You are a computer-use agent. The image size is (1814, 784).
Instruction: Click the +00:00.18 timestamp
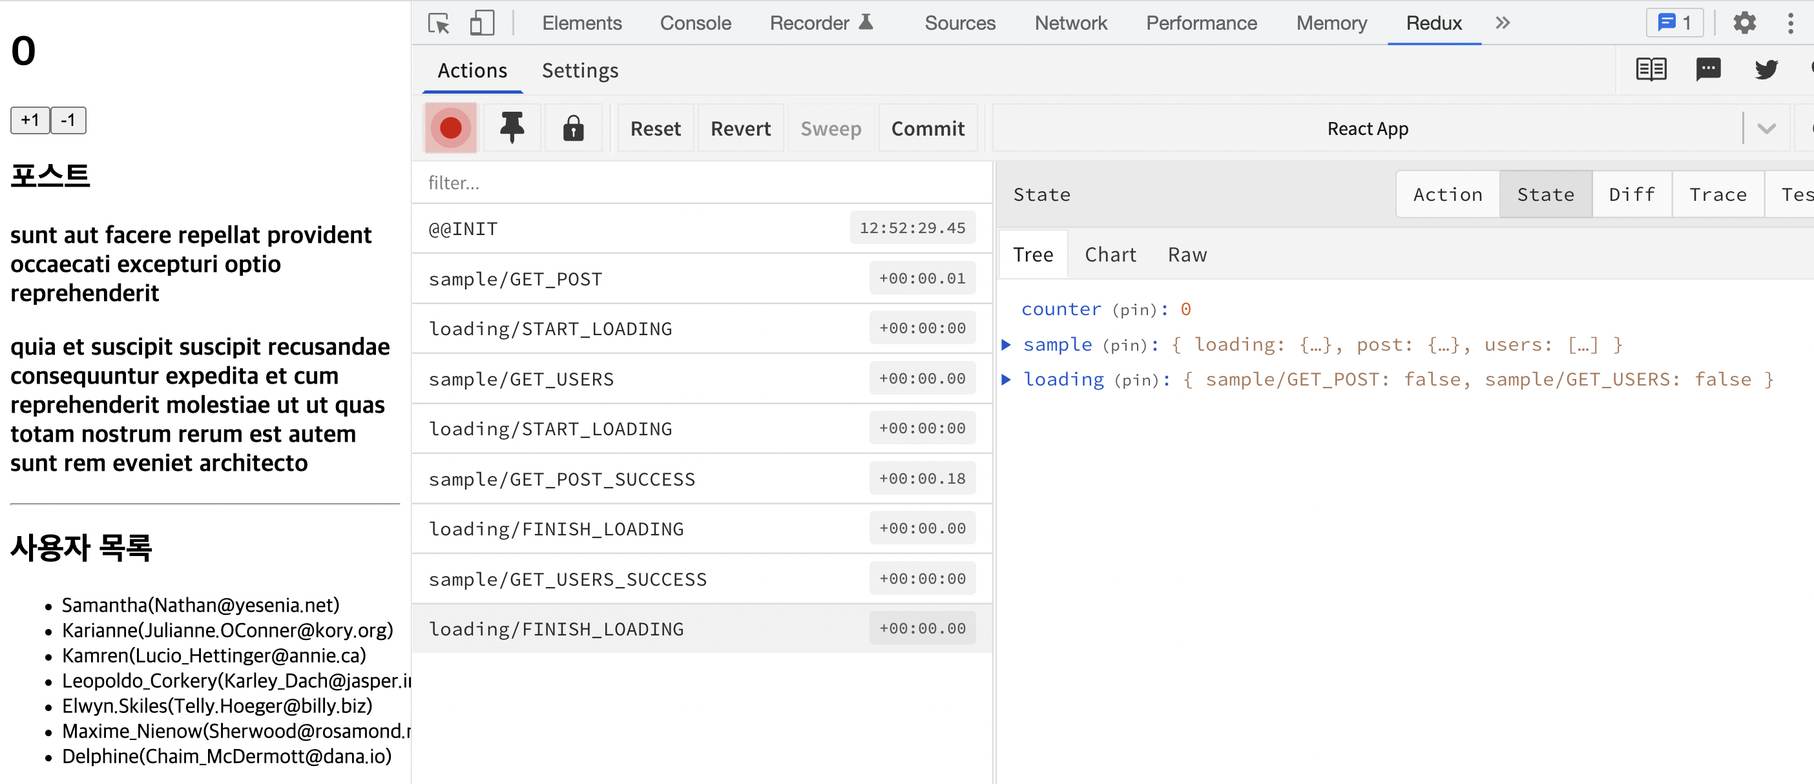tap(923, 478)
